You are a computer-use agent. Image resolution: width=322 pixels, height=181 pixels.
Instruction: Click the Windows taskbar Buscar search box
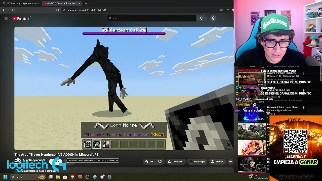[x=28, y=177]
